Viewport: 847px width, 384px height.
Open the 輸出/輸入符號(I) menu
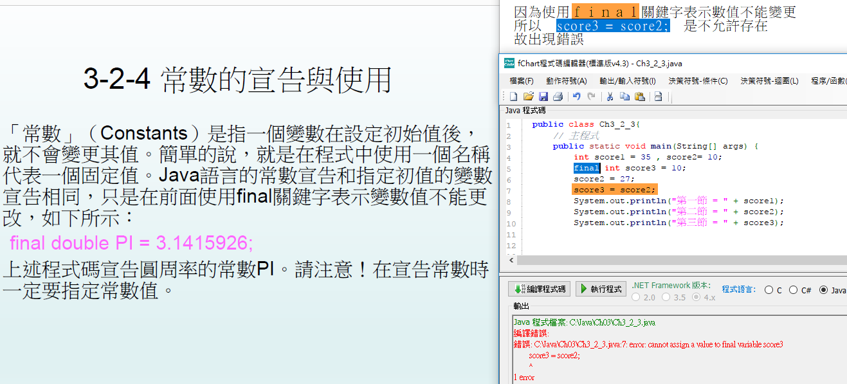tap(627, 81)
